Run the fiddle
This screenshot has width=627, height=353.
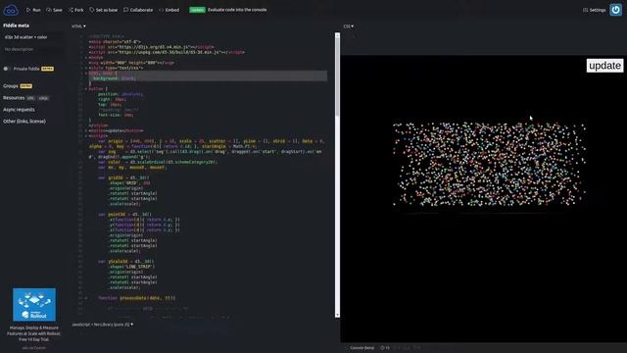(33, 10)
